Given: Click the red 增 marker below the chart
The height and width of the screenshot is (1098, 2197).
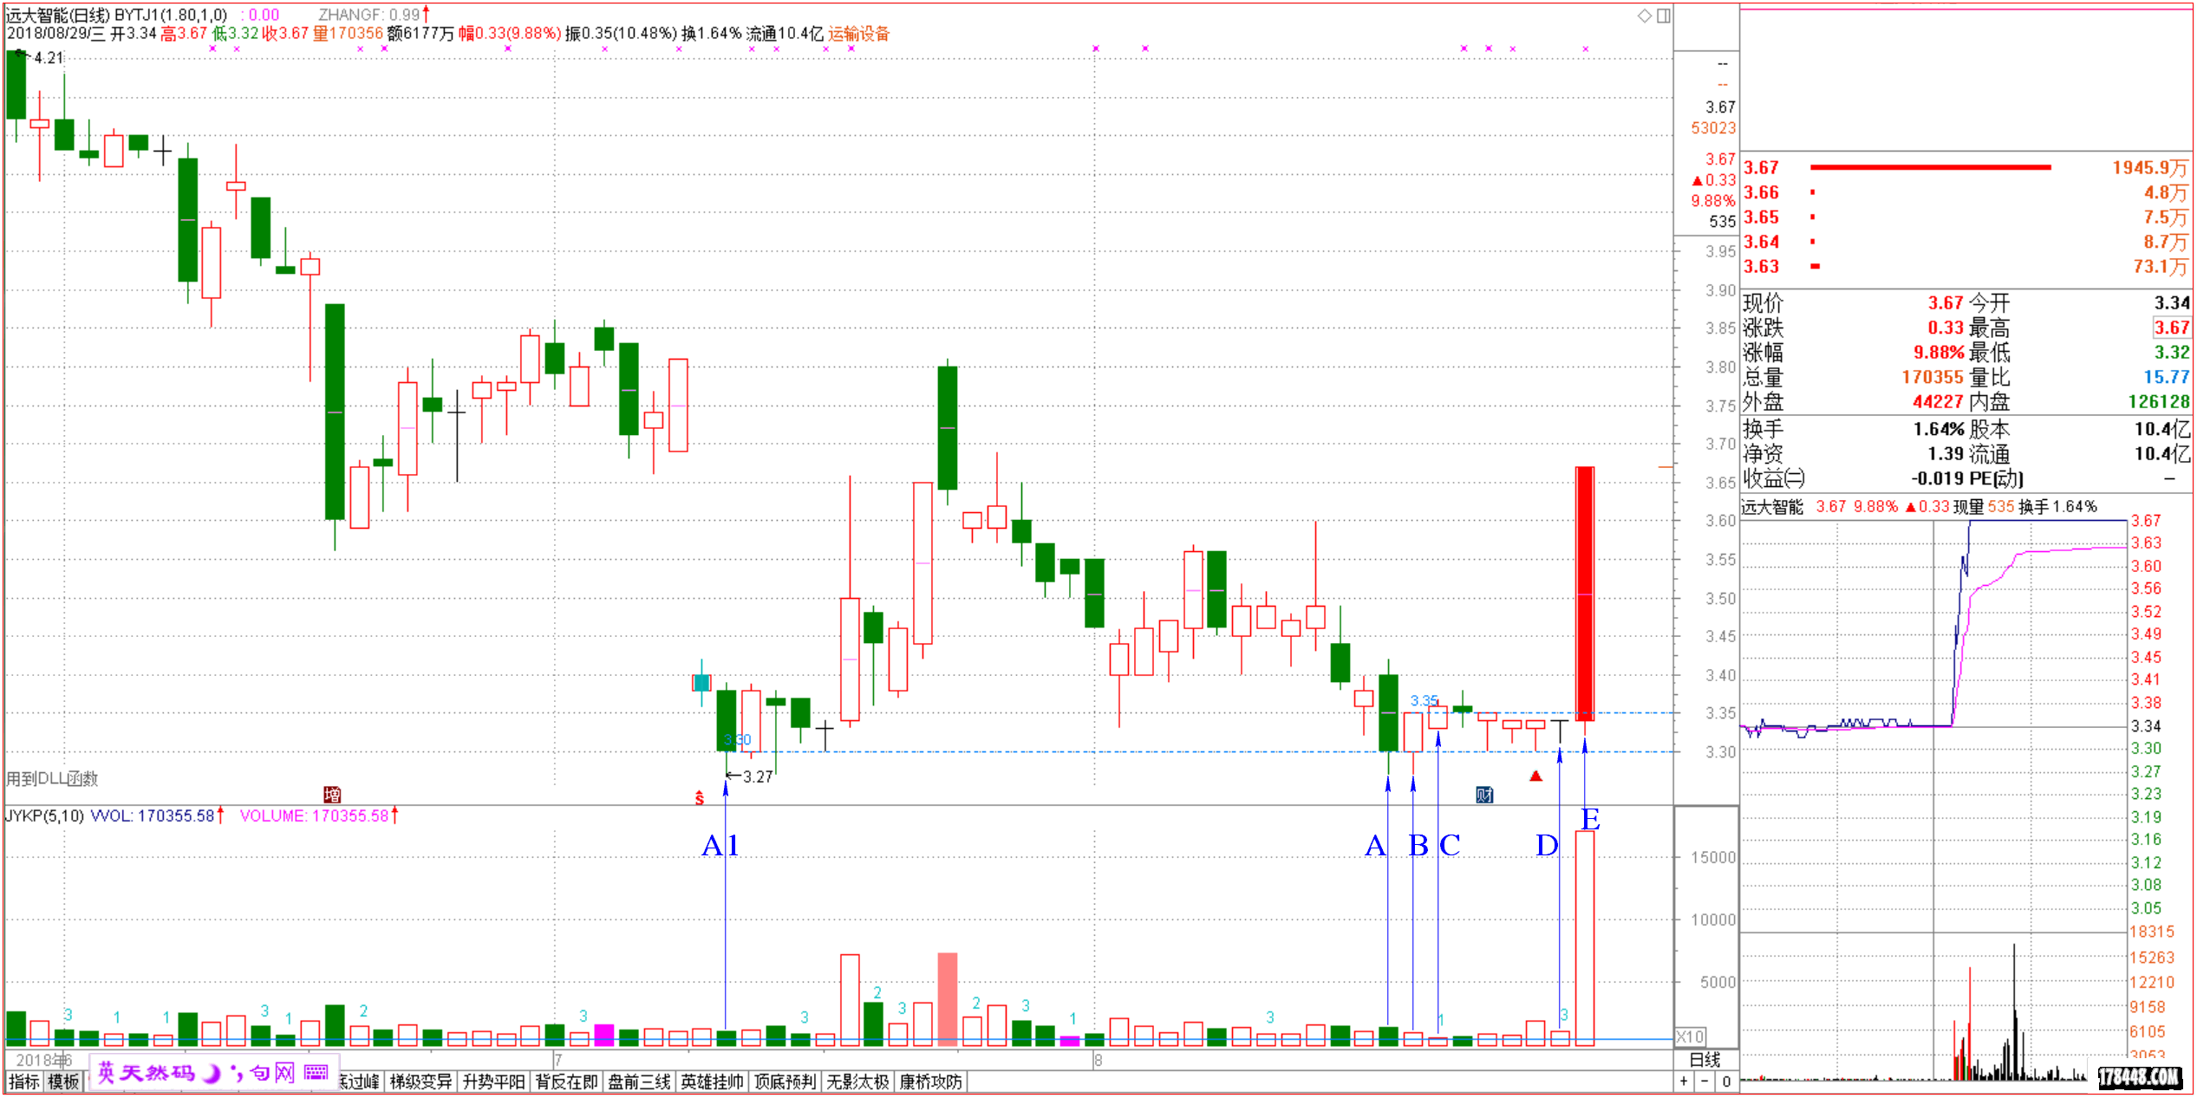Looking at the screenshot, I should pyautogui.click(x=332, y=795).
